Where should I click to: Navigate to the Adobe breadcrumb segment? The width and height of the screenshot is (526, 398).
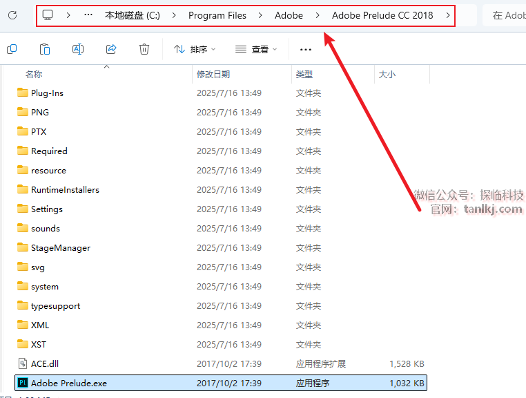tap(289, 15)
